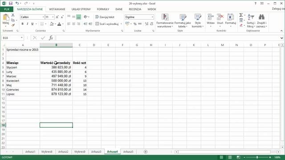Open the Formatuj cells menu

click(x=231, y=20)
